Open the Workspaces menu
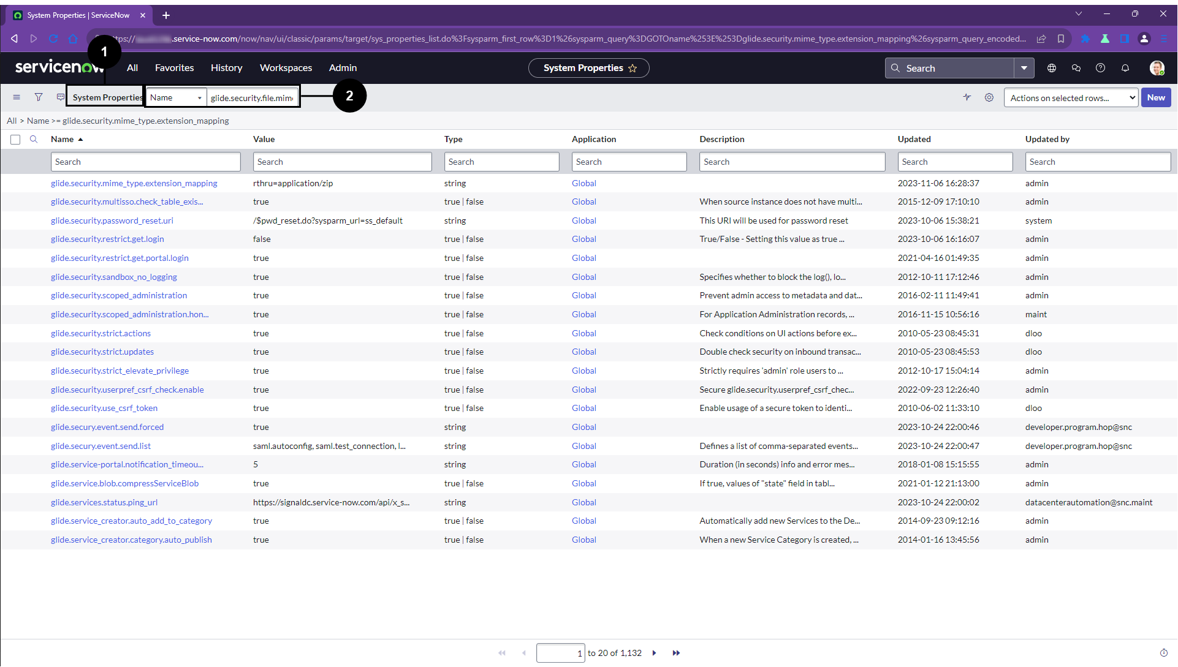1178x667 pixels. tap(286, 68)
